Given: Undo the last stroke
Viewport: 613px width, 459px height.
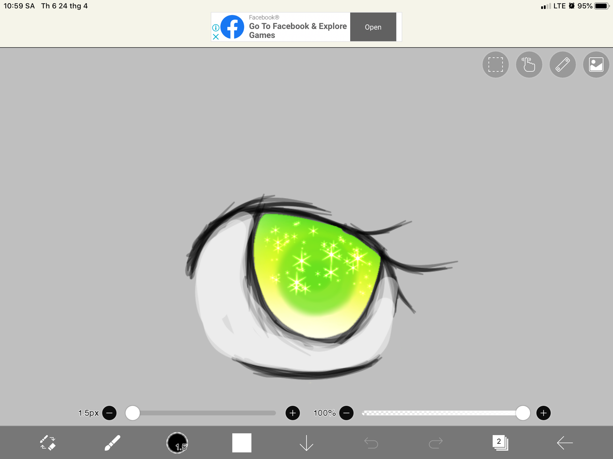Looking at the screenshot, I should 371,443.
